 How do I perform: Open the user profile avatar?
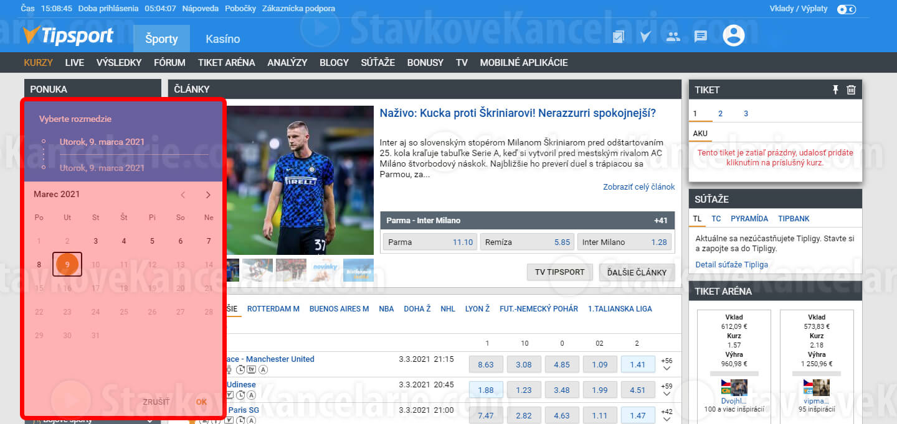(734, 35)
